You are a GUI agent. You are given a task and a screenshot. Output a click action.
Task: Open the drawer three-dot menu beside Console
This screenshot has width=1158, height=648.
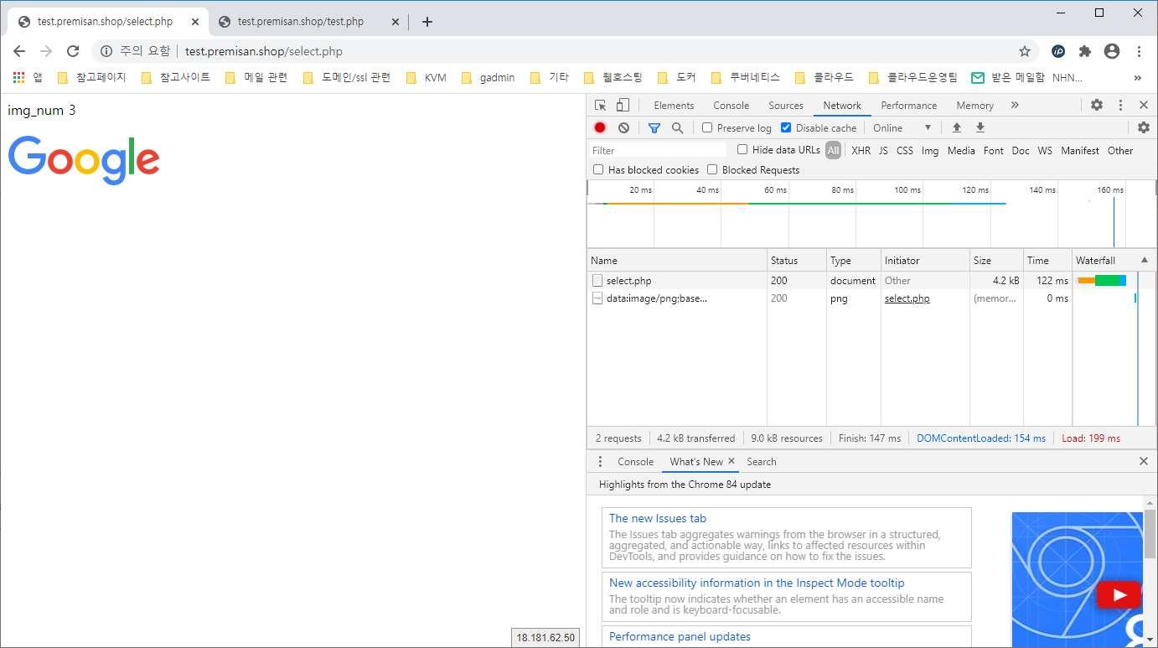(x=600, y=461)
